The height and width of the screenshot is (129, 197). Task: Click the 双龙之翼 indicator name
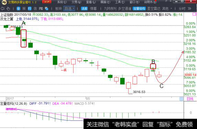(x=7, y=19)
